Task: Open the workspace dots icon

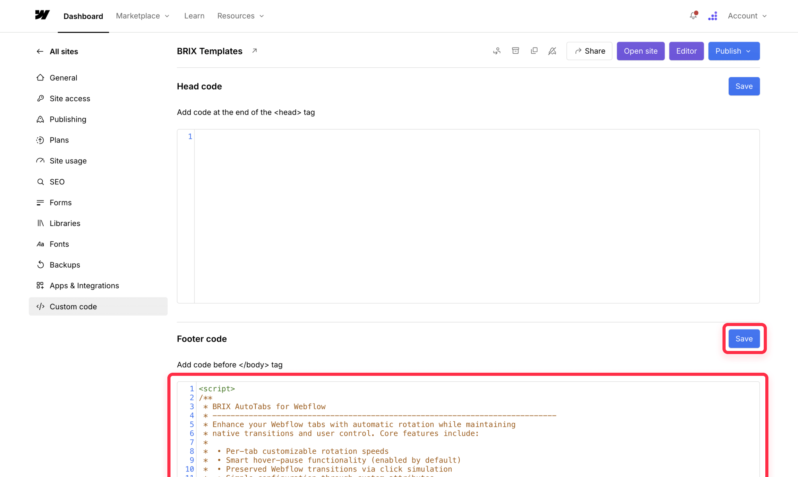Action: 713,16
